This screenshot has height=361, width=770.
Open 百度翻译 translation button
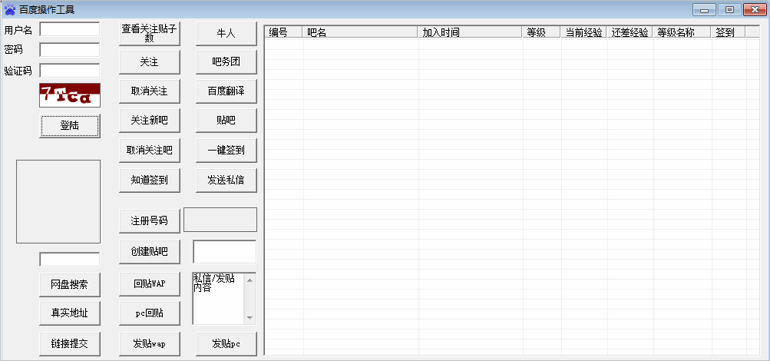[226, 91]
